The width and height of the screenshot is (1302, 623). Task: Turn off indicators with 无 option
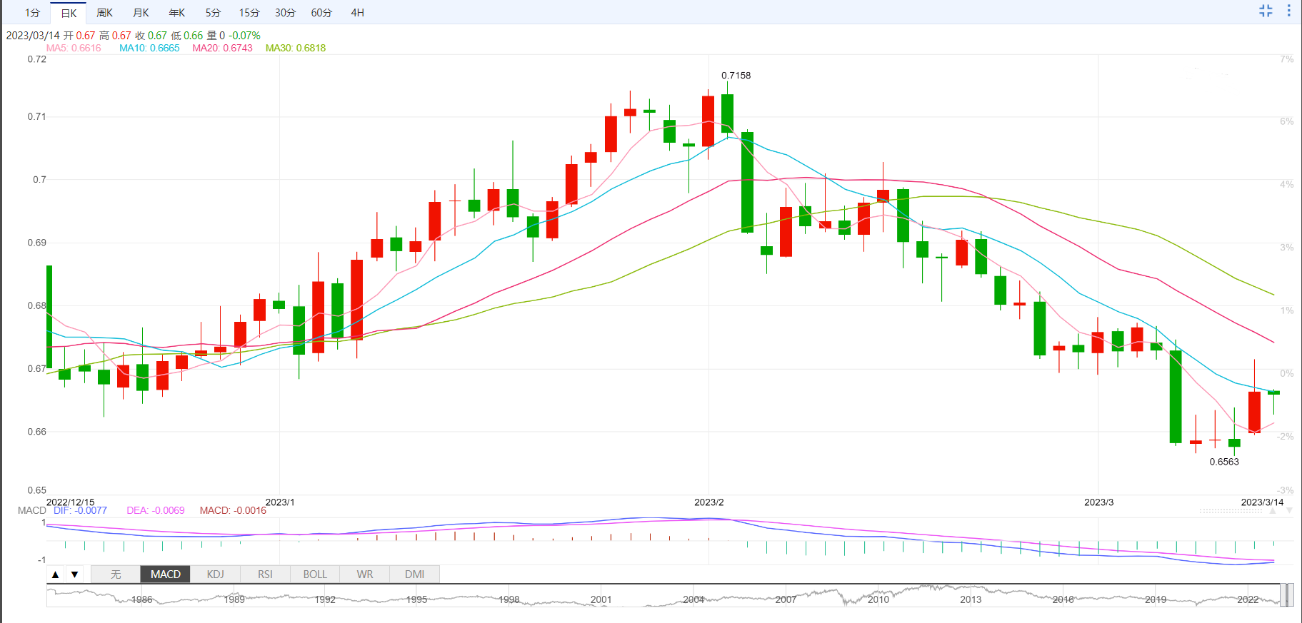click(116, 574)
